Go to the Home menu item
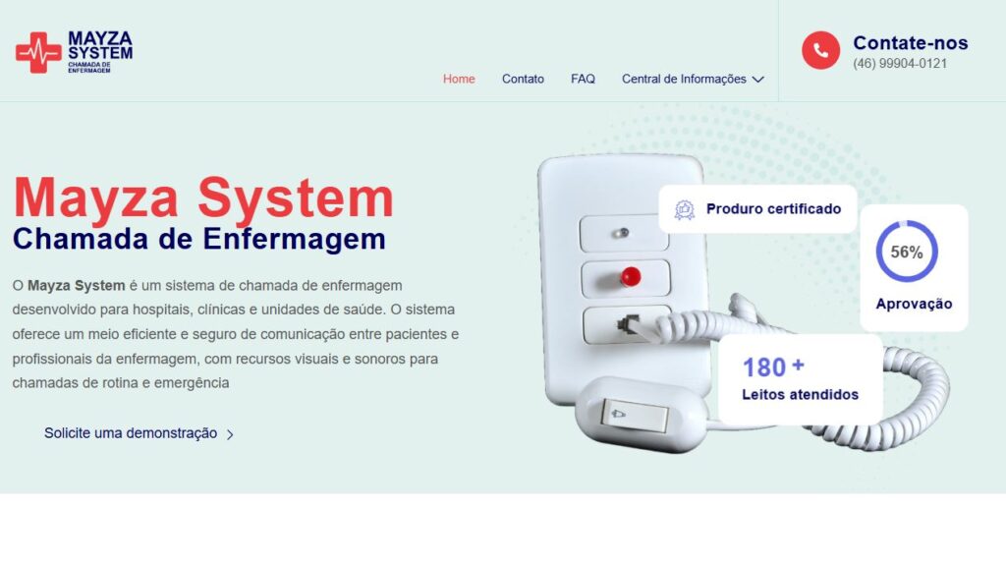Screen dimensions: 1006x564 tap(459, 79)
